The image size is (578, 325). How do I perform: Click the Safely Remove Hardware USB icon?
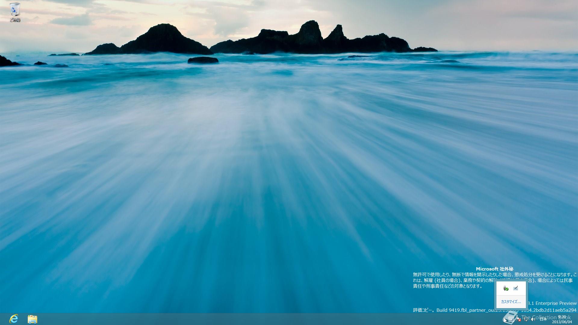pyautogui.click(x=506, y=288)
